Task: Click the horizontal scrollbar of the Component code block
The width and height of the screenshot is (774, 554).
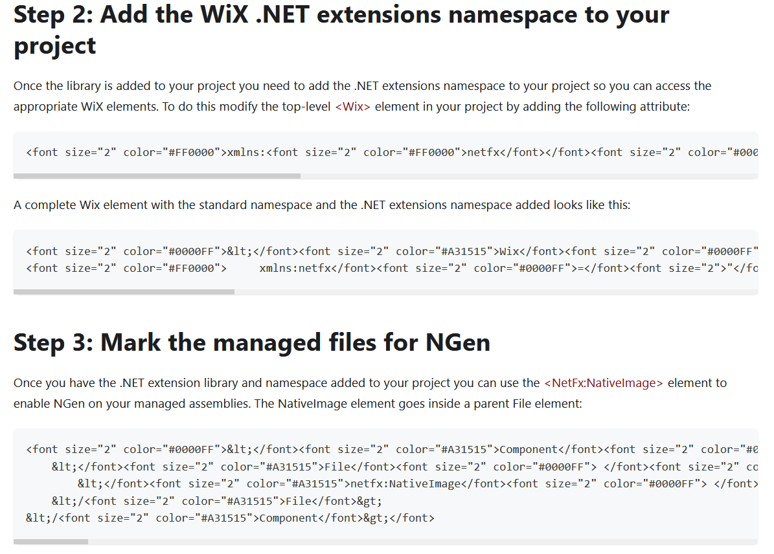Action: 51,542
